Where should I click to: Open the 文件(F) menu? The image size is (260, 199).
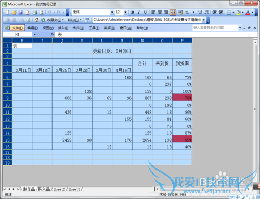coord(18,28)
